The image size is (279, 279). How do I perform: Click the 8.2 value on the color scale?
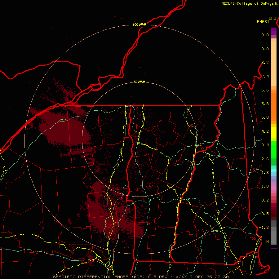(x=265, y=63)
